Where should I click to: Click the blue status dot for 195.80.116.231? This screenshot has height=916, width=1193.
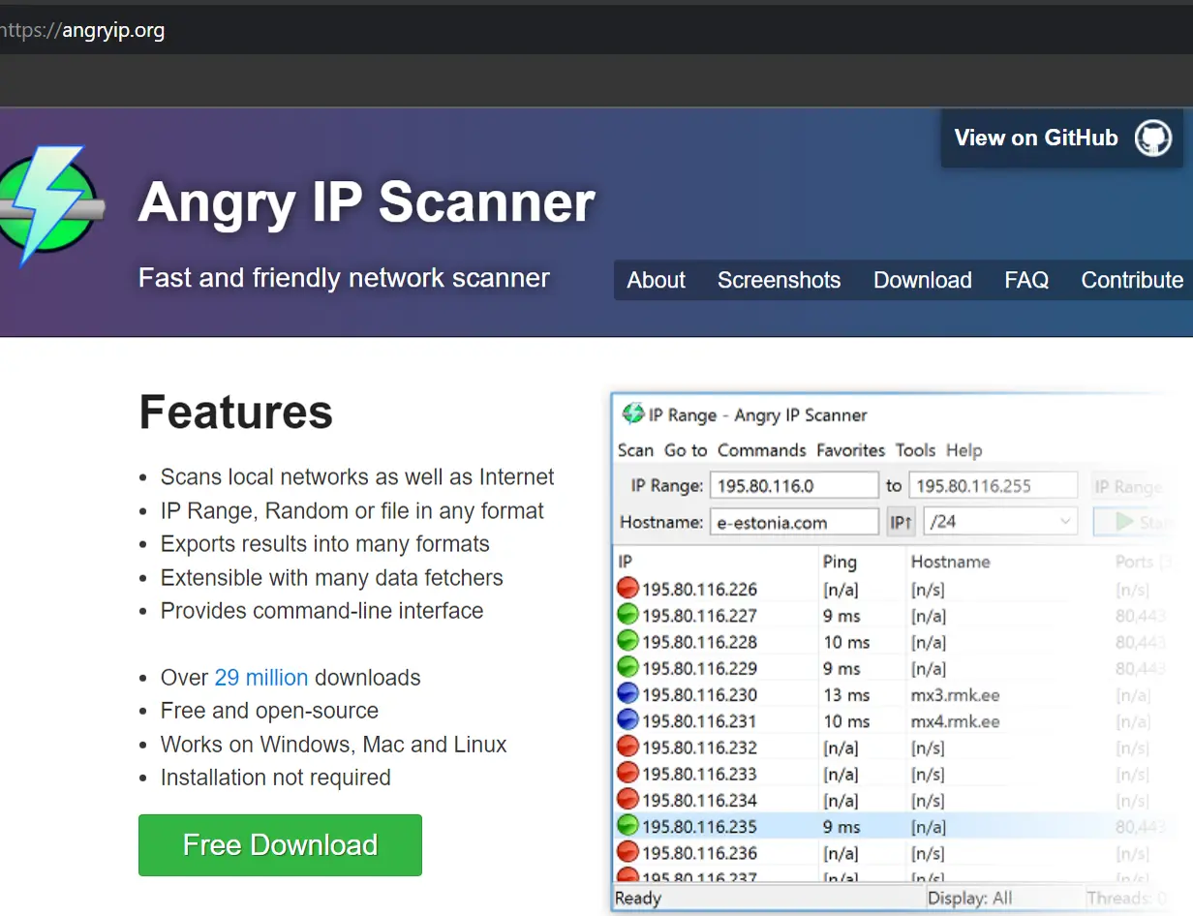[627, 721]
